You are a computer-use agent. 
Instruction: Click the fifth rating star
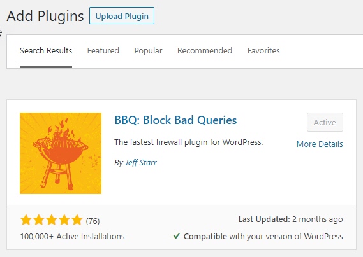coord(77,220)
